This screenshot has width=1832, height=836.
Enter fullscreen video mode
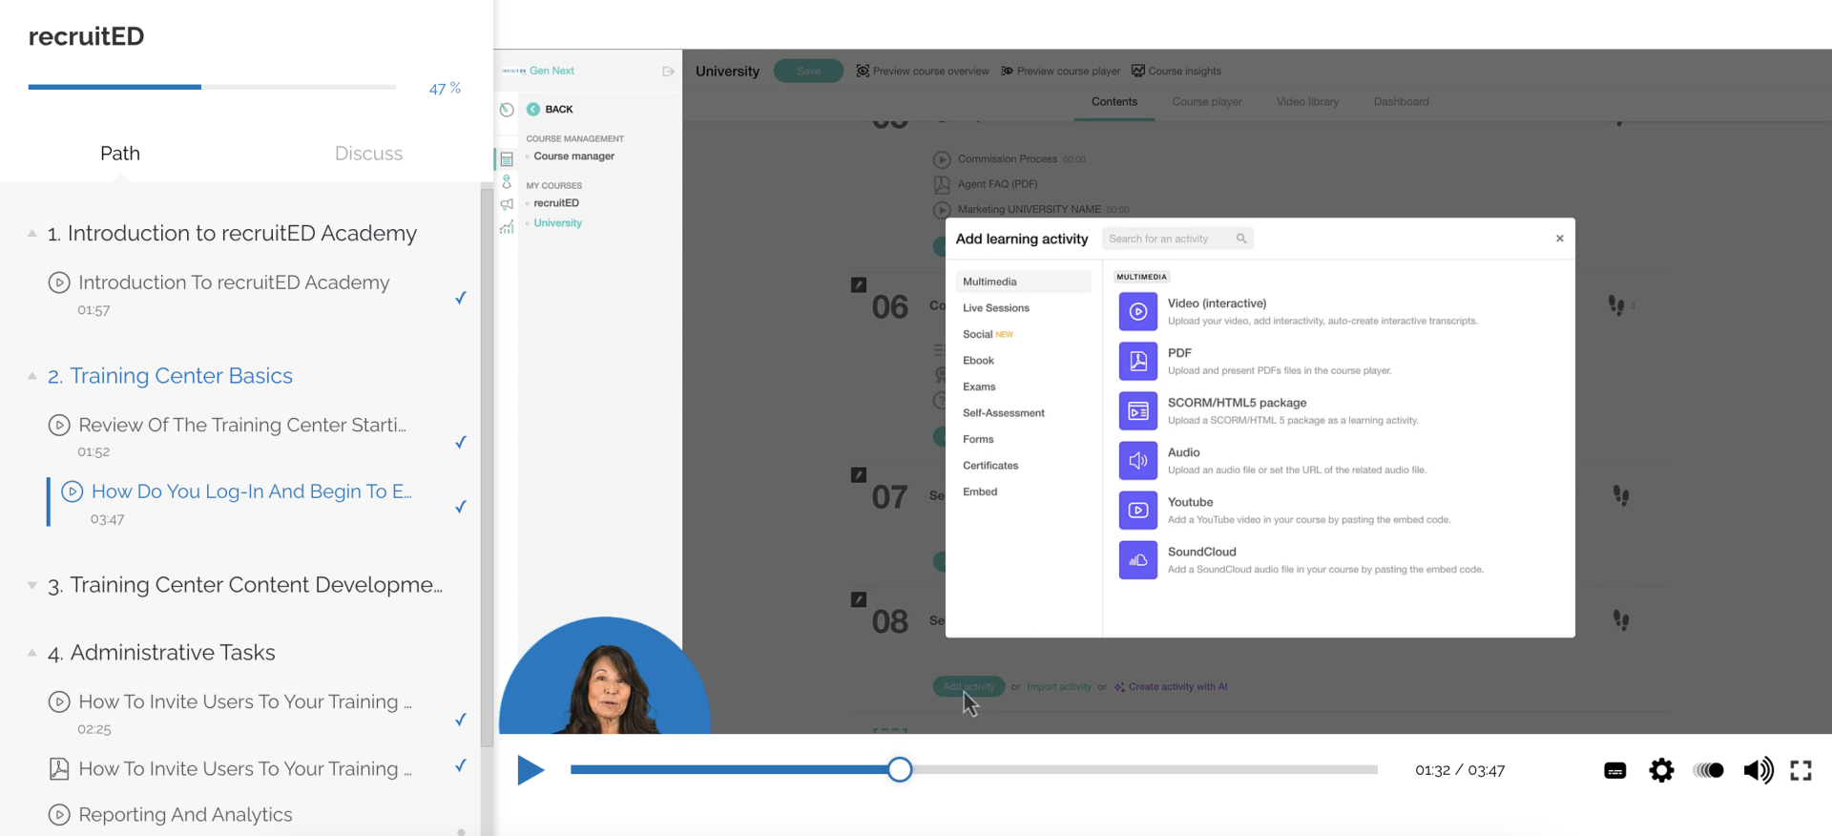(x=1801, y=770)
